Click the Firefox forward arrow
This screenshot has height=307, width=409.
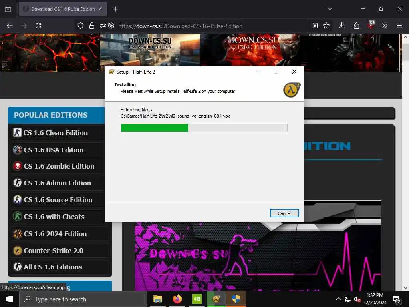click(x=24, y=26)
